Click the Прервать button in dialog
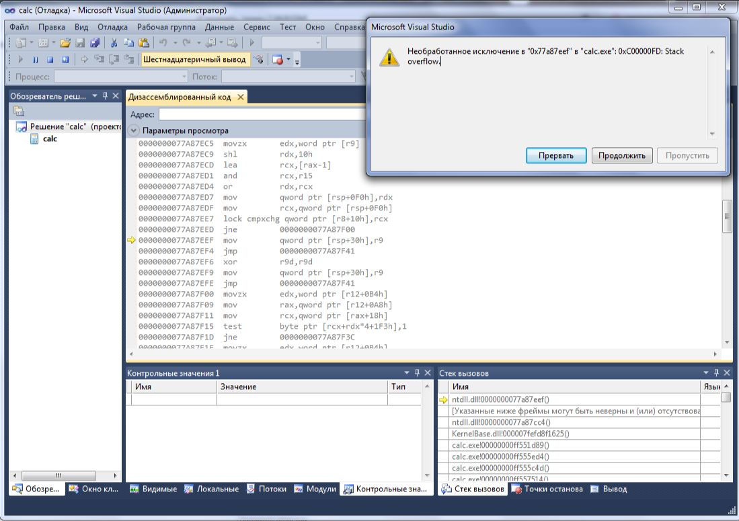This screenshot has height=521, width=739. (555, 155)
